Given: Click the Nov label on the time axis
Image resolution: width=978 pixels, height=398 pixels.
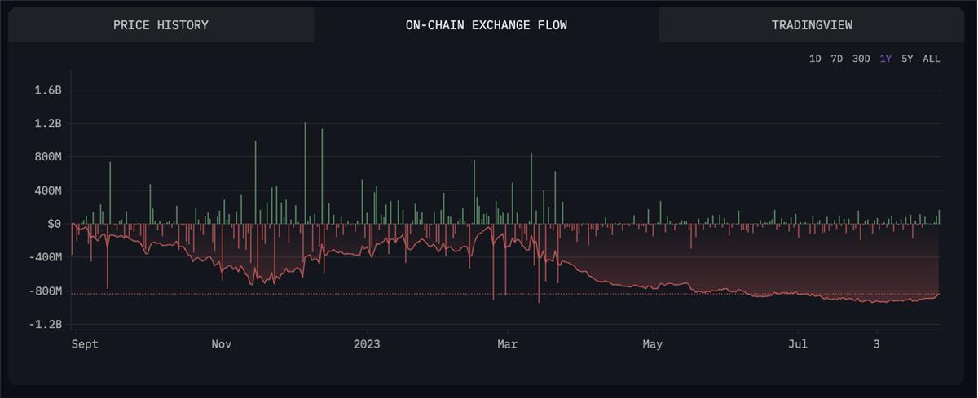Looking at the screenshot, I should pyautogui.click(x=222, y=344).
